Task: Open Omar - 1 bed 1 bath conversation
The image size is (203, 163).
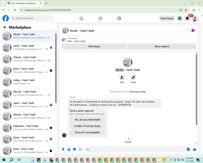Action: (x=27, y=139)
